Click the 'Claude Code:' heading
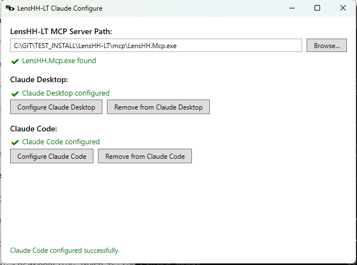The image size is (357, 265). pos(34,129)
